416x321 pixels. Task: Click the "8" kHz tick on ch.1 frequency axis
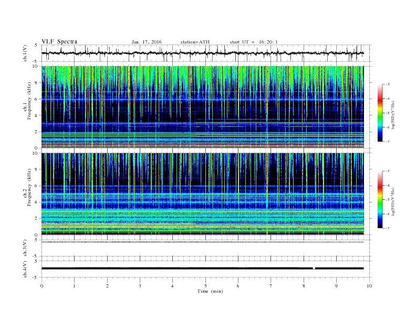tap(36, 83)
